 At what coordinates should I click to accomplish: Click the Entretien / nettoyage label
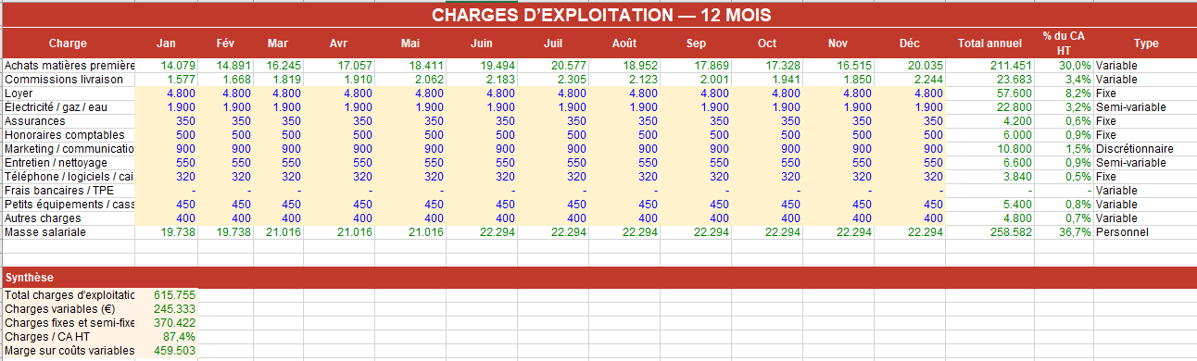(x=57, y=163)
